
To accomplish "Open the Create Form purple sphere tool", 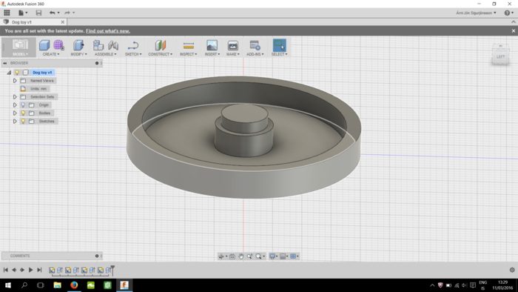I will 58,45.
